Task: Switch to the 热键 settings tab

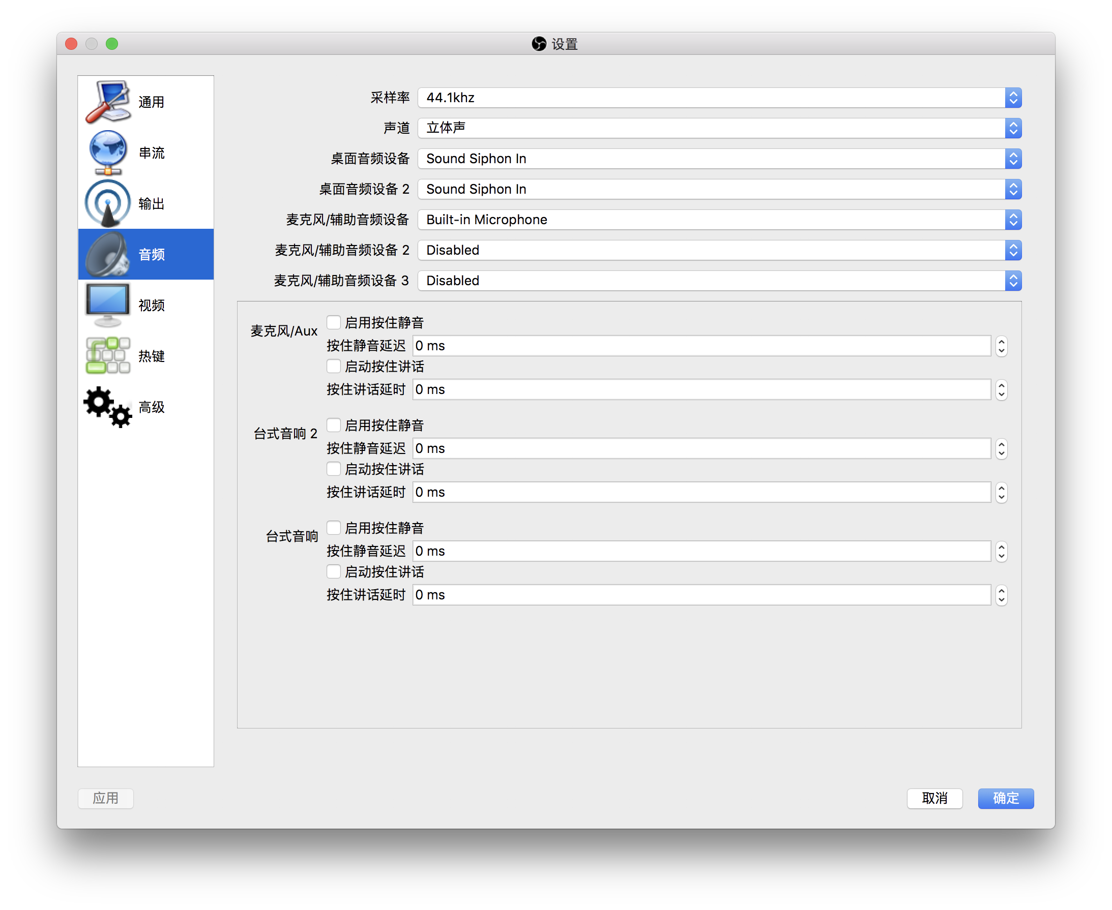Action: (x=146, y=356)
